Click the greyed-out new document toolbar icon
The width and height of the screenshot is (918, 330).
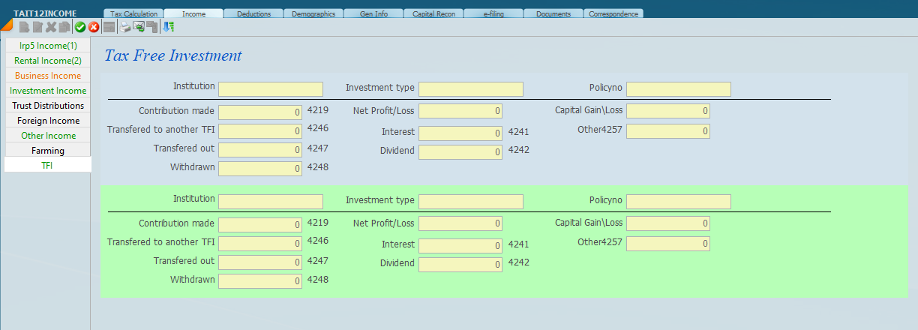click(x=24, y=27)
